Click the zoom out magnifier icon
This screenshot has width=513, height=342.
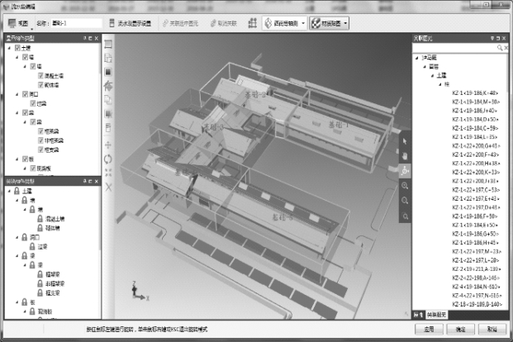coord(405,201)
